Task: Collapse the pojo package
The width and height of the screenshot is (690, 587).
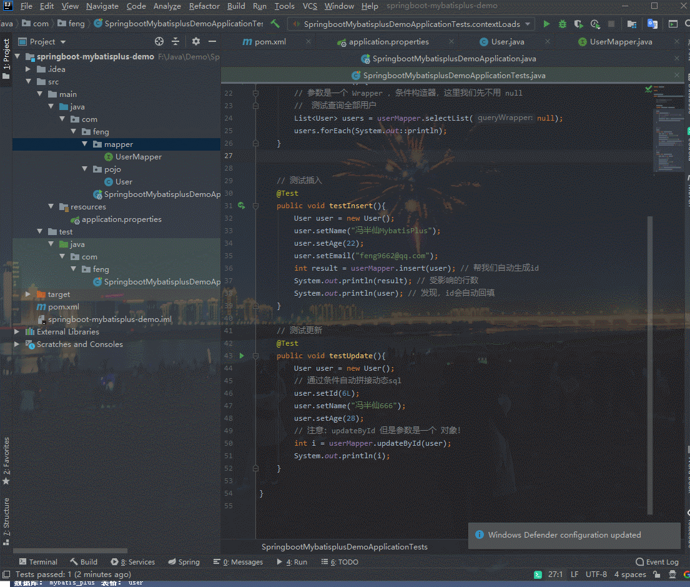Action: [84, 169]
